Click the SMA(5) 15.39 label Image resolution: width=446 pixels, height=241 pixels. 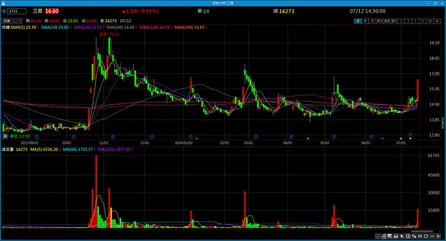pyautogui.click(x=24, y=28)
